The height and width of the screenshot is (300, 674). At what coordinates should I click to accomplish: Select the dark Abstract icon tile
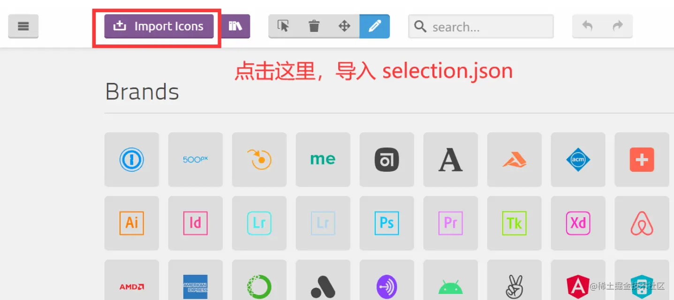click(387, 160)
